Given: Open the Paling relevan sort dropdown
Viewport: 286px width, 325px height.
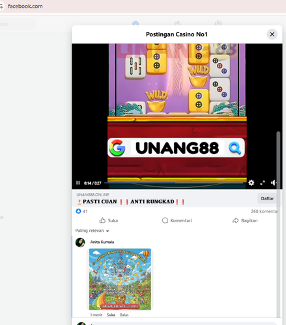Looking at the screenshot, I should point(92,231).
